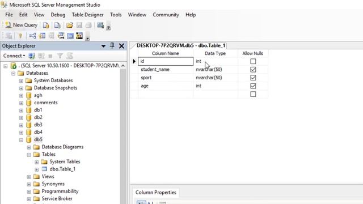Viewport: 363px width, 204px height.
Task: Uncheck Allow Nulls for student_name column
Action: pos(253,69)
